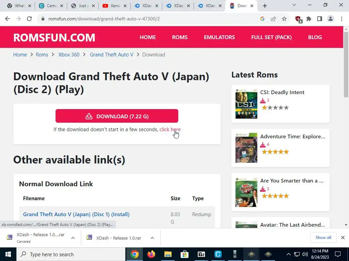Go to Roms breadcrumb link
The image size is (349, 261).
pos(42,55)
